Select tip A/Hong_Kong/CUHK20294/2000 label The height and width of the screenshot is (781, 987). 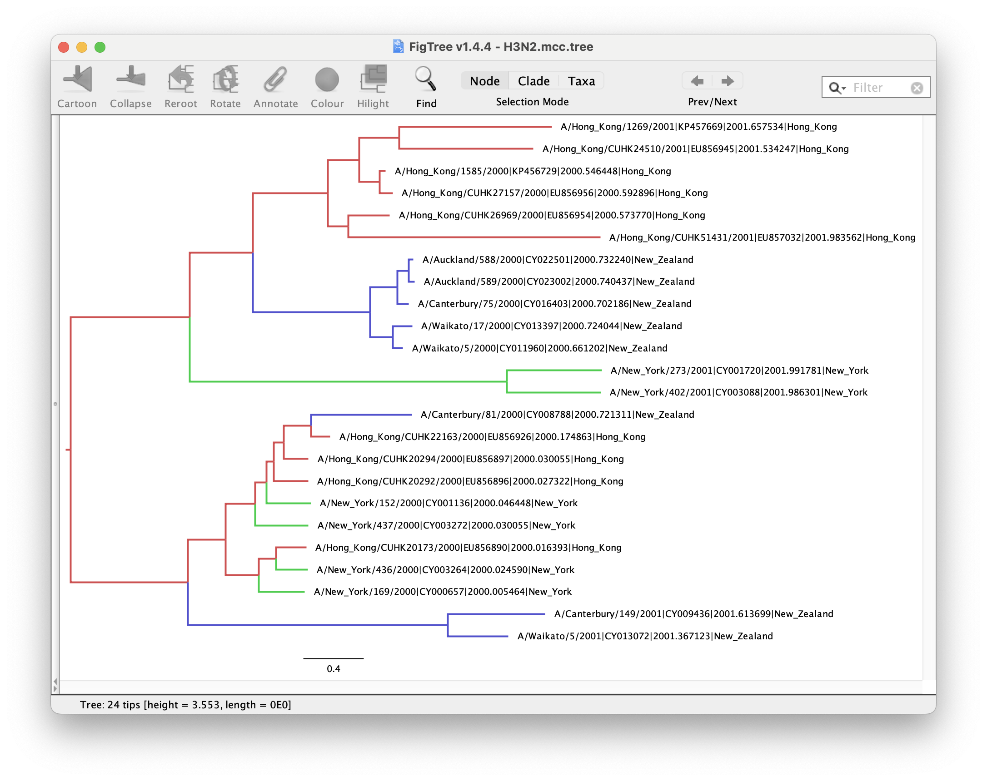click(x=470, y=459)
